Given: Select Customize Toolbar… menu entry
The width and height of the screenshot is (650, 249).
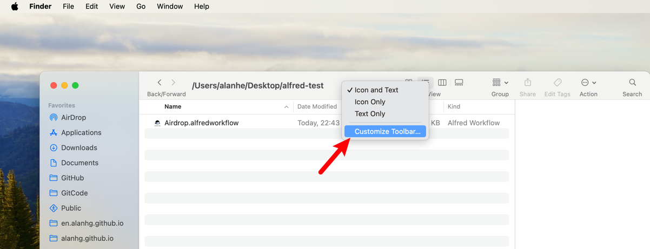Looking at the screenshot, I should (x=385, y=131).
